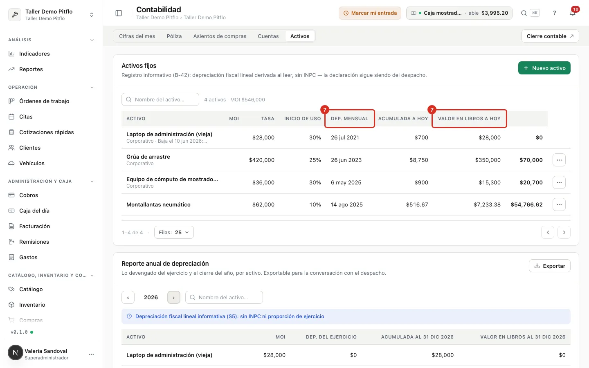
Task: Open the Filas 25 rows dropdown
Action: [174, 232]
